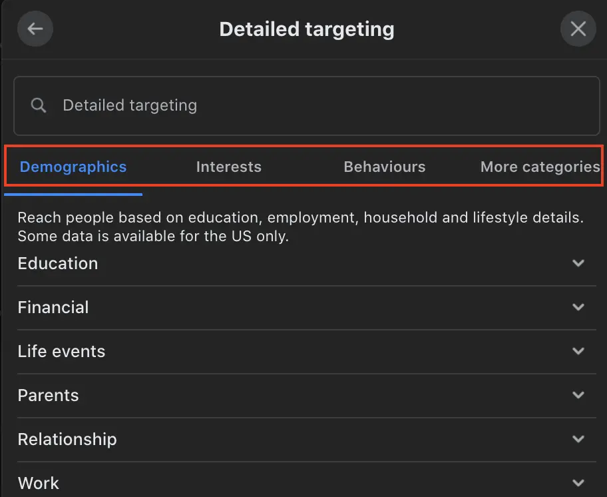Open the Behaviours tab
The image size is (607, 497).
click(x=385, y=167)
